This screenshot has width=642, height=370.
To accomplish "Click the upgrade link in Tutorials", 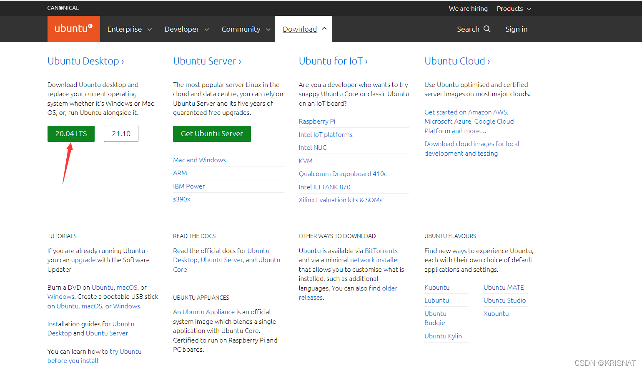I will tap(83, 260).
